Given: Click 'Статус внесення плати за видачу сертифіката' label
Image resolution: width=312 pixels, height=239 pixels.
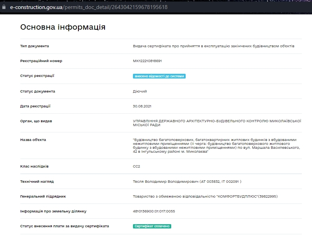Looking at the screenshot, I should [x=65, y=226].
